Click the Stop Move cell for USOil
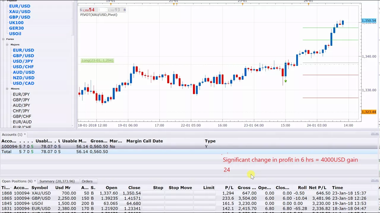Viewport: 380px width, 213px height. 179,203
